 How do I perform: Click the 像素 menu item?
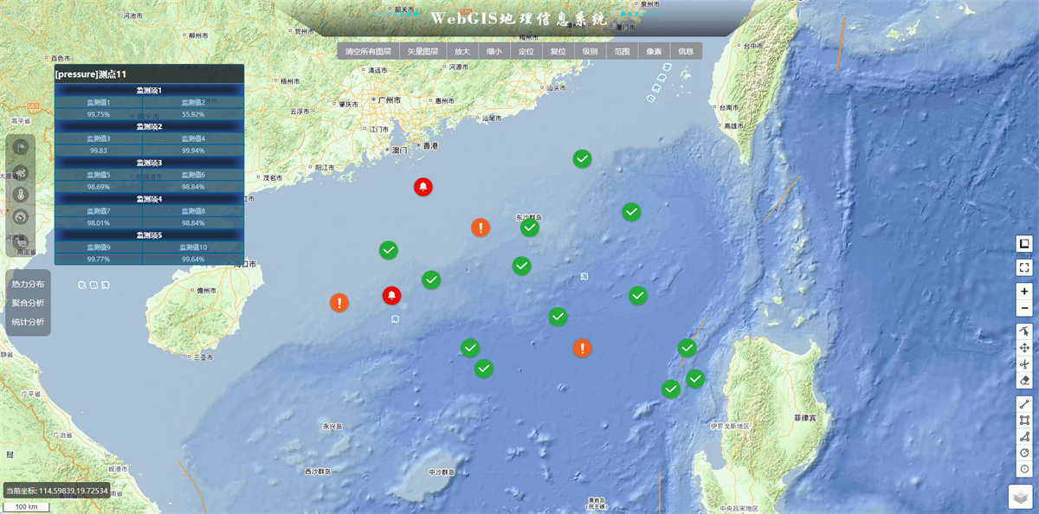click(x=654, y=51)
